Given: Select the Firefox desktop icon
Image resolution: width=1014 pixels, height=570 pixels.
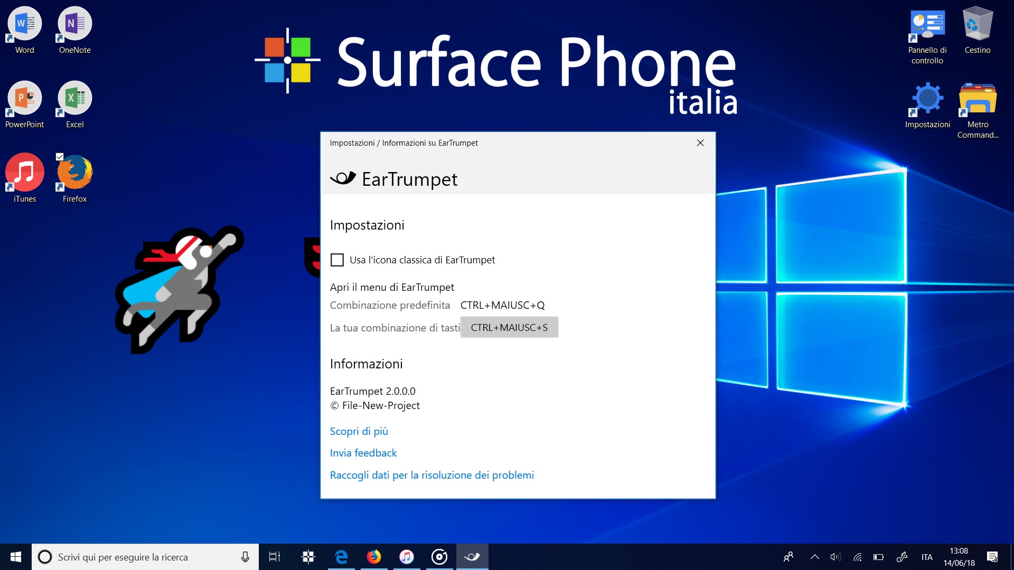Looking at the screenshot, I should (74, 179).
